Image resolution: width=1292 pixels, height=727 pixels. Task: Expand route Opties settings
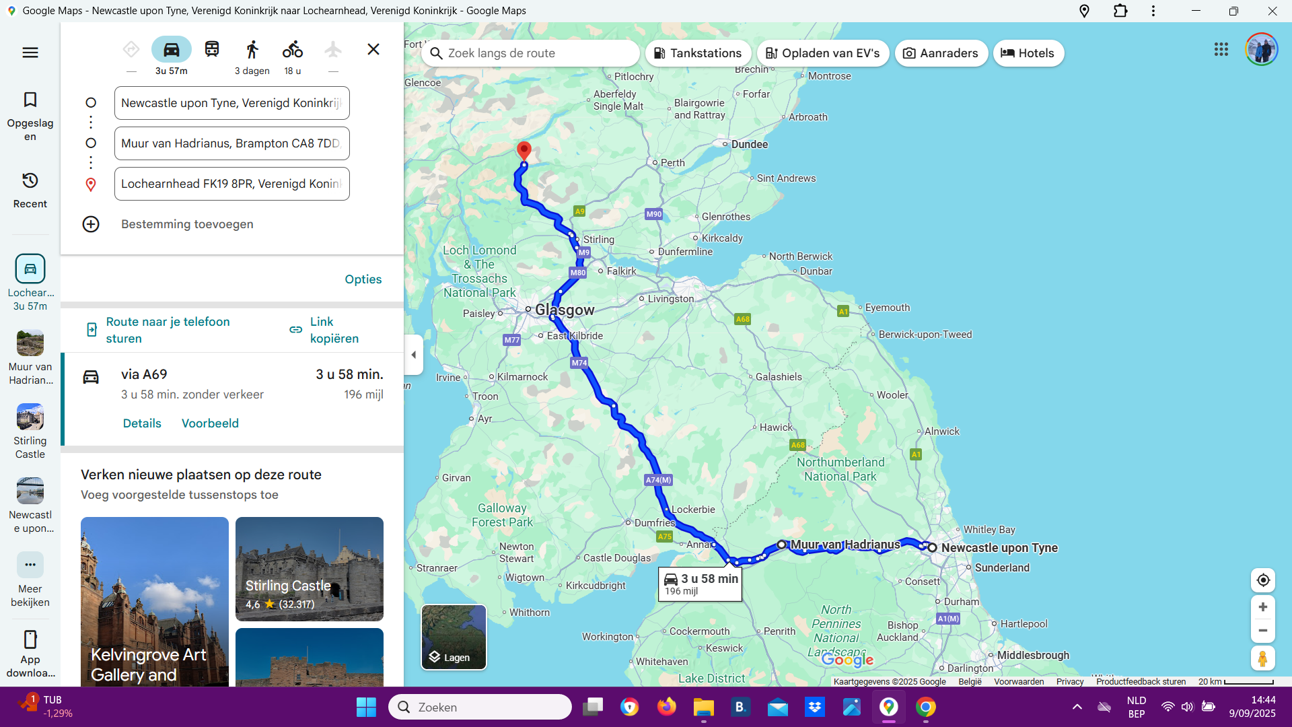point(363,279)
